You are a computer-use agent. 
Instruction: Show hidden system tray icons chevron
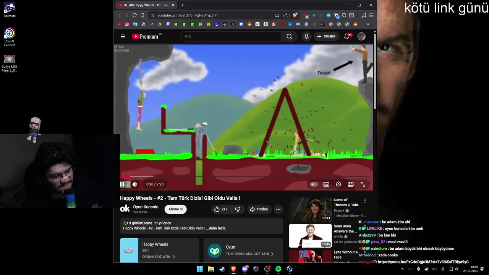click(402, 269)
